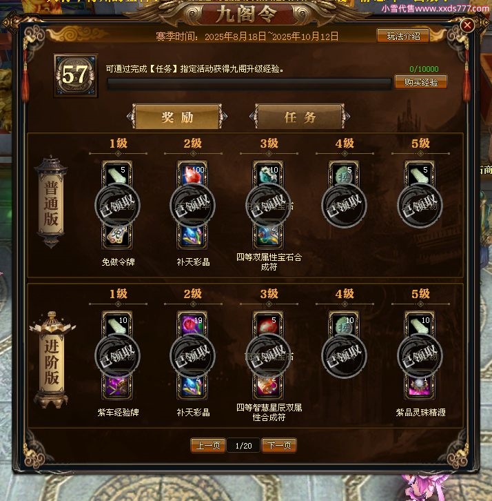Click the 九阁 experience progress bar

pos(249,83)
